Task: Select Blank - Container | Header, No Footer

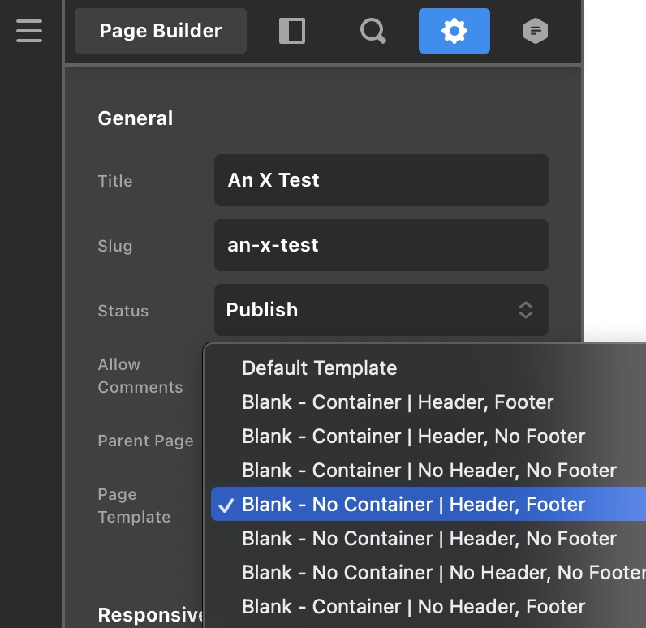Action: pos(413,437)
